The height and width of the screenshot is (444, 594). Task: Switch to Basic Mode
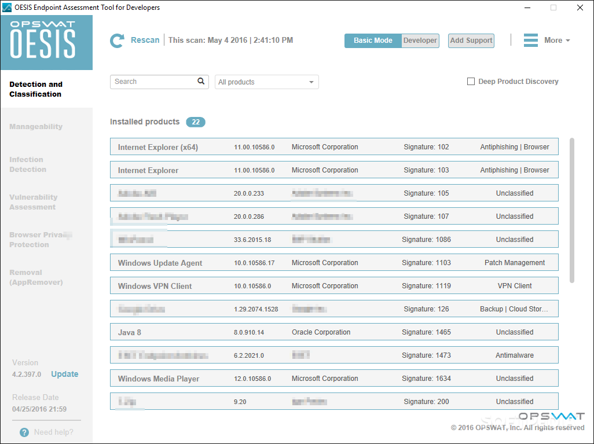pos(373,41)
